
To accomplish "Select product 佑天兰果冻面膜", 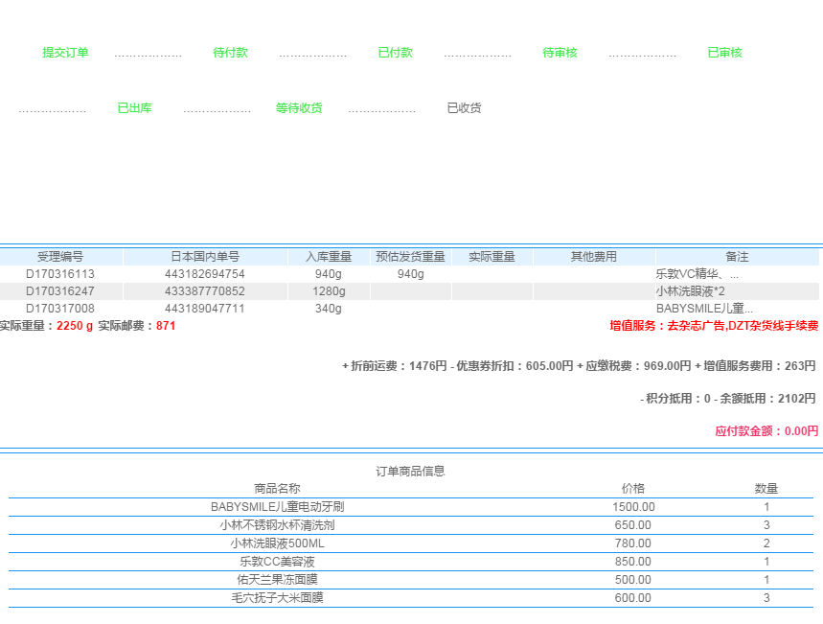I will tap(277, 580).
